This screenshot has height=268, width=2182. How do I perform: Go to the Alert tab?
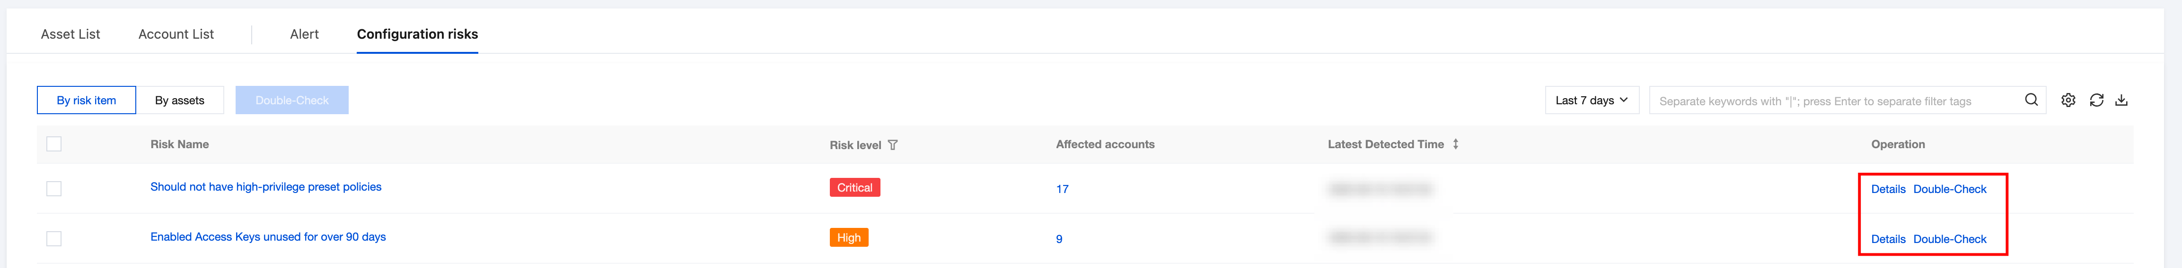[304, 34]
